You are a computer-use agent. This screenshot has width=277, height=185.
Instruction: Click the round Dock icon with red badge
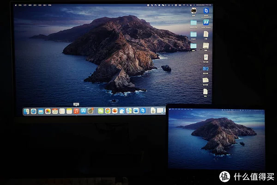(x=90, y=111)
